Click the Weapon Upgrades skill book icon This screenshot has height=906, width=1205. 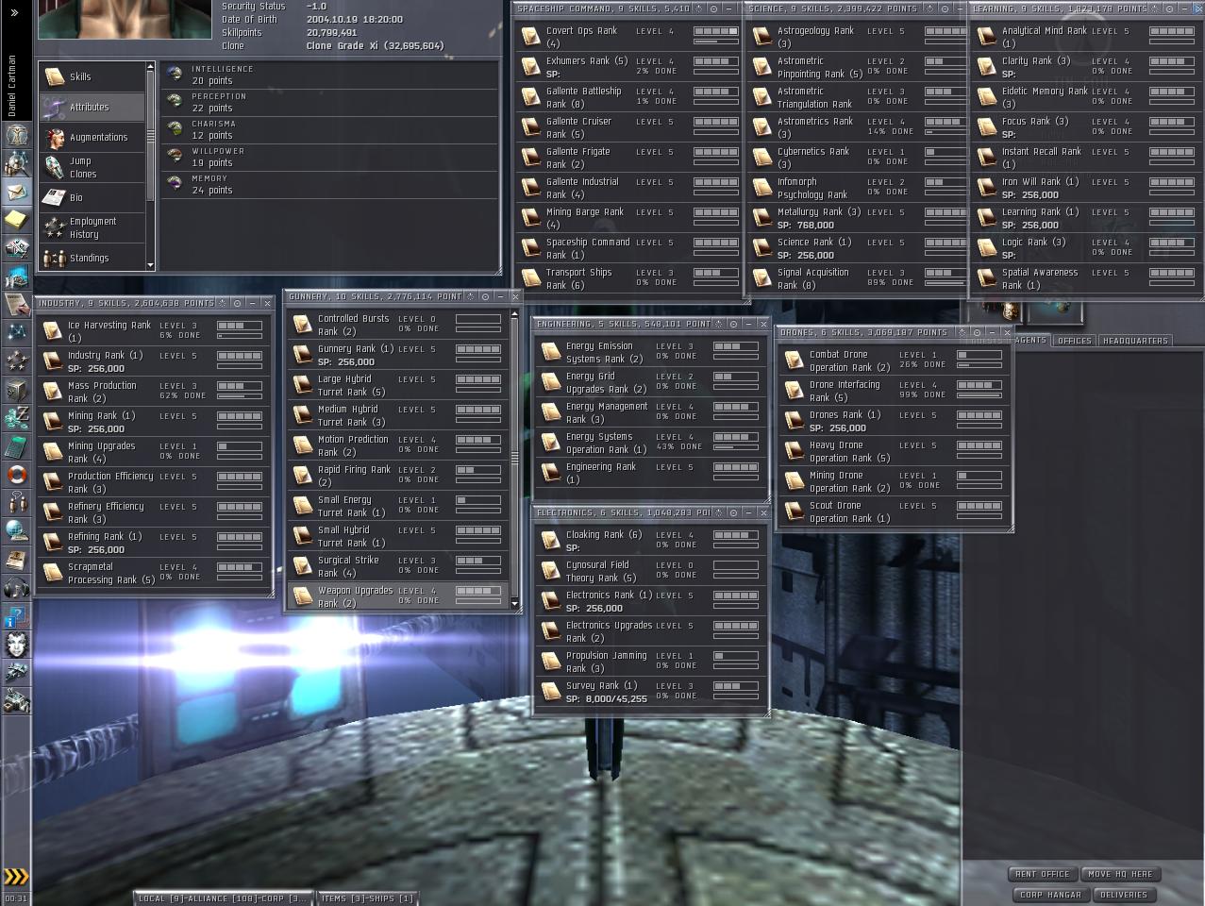302,596
